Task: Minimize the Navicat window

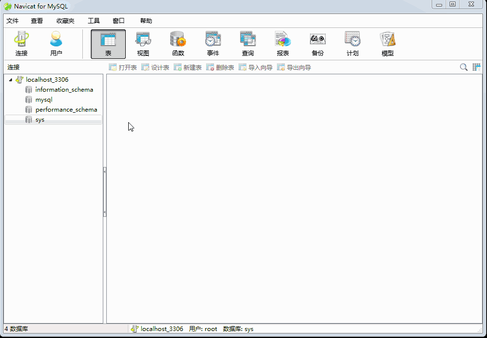Action: coord(439,4)
